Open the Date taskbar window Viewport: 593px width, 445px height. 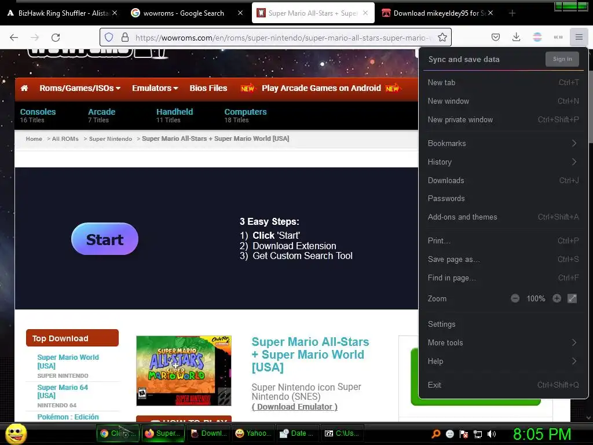click(298, 433)
